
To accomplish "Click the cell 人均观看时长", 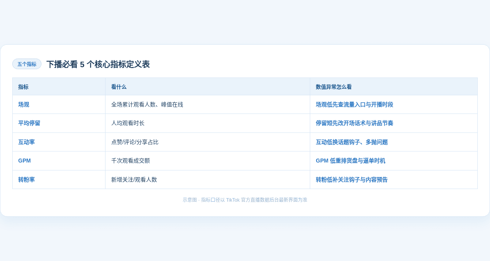I will point(208,123).
